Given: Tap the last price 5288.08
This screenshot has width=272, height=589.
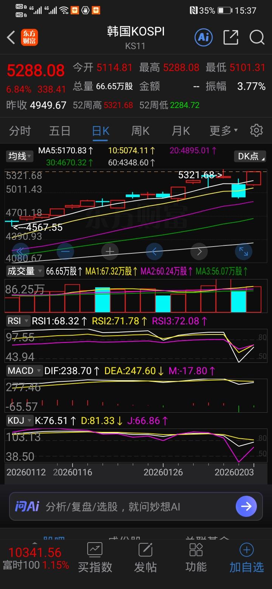Looking at the screenshot, I should pyautogui.click(x=36, y=71).
